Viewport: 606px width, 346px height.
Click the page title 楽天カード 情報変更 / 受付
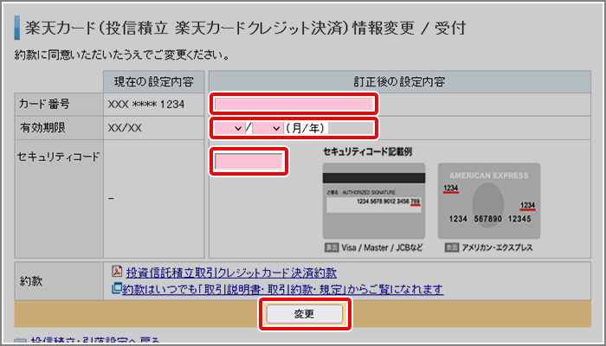pos(245,29)
